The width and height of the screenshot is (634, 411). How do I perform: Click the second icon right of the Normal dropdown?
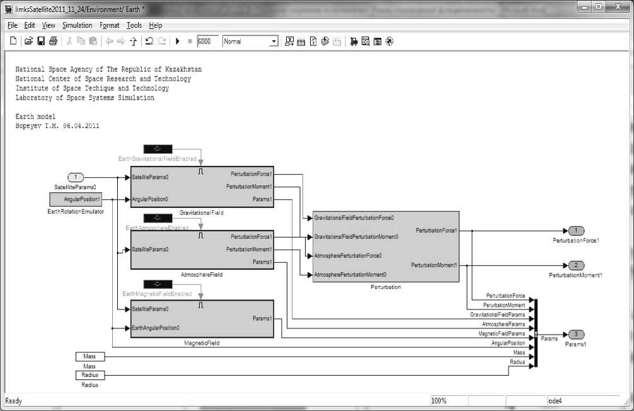coord(301,41)
